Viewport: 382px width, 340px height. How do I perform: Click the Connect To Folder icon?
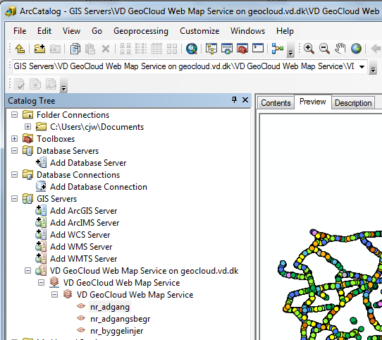tap(39, 49)
